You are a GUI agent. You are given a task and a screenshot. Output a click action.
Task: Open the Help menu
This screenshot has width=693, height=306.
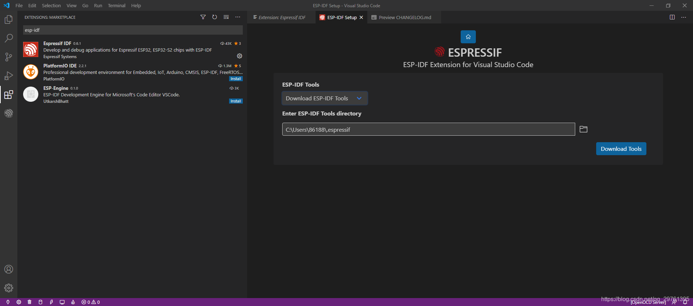pos(136,5)
